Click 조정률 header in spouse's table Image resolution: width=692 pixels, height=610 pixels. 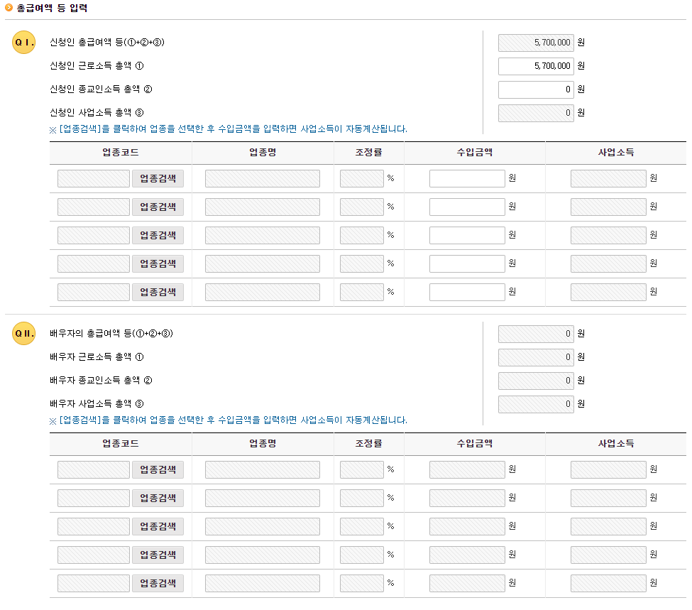368,444
